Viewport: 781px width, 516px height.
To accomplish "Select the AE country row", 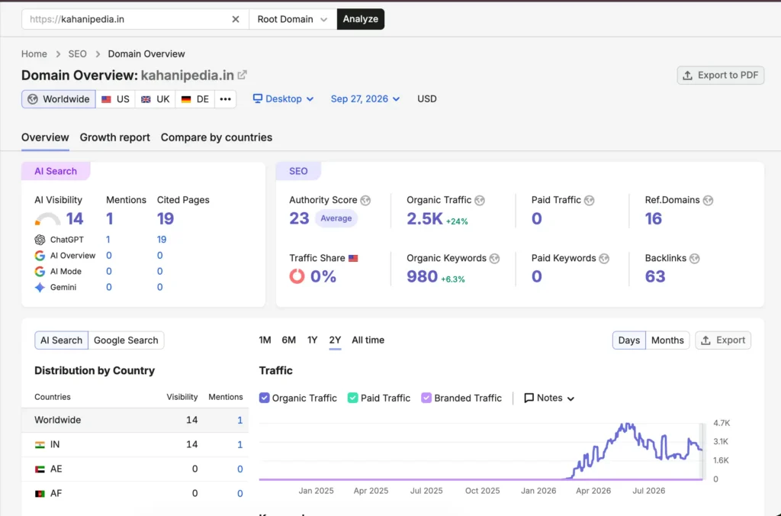I will click(x=135, y=469).
